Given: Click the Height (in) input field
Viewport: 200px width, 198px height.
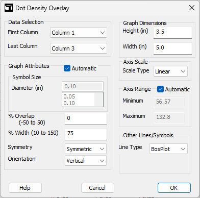Looking at the screenshot, I should click(172, 33).
